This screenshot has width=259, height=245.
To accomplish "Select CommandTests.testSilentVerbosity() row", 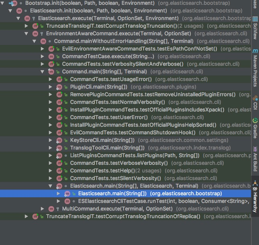I will click(125, 178).
